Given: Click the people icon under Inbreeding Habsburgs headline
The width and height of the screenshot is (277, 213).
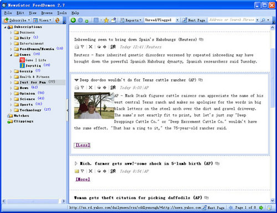Looking at the screenshot, I should (x=113, y=47).
